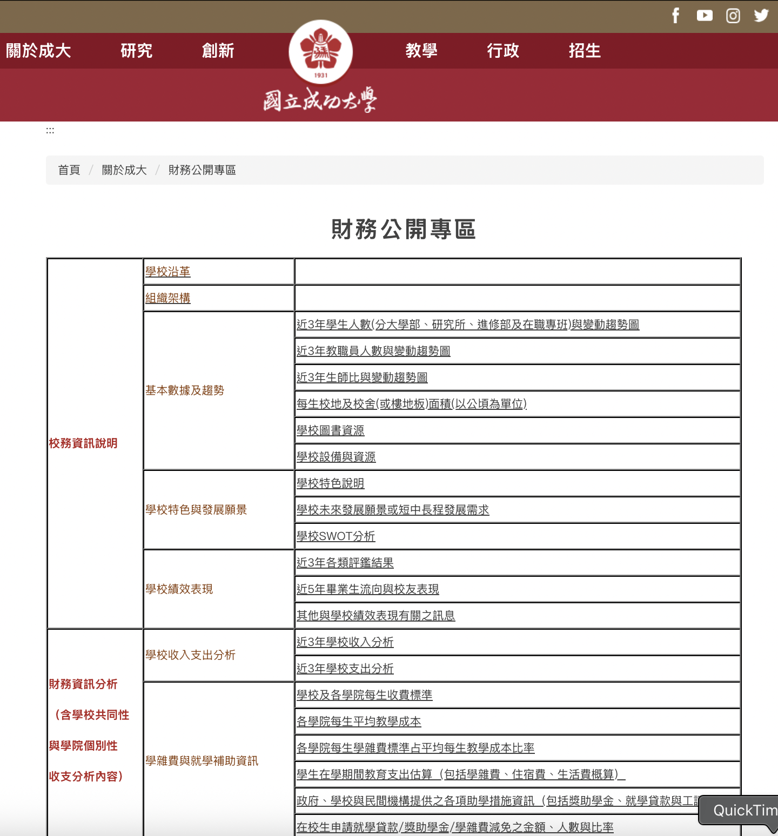Open the YouTube icon in header
The image size is (778, 836).
pyautogui.click(x=705, y=16)
